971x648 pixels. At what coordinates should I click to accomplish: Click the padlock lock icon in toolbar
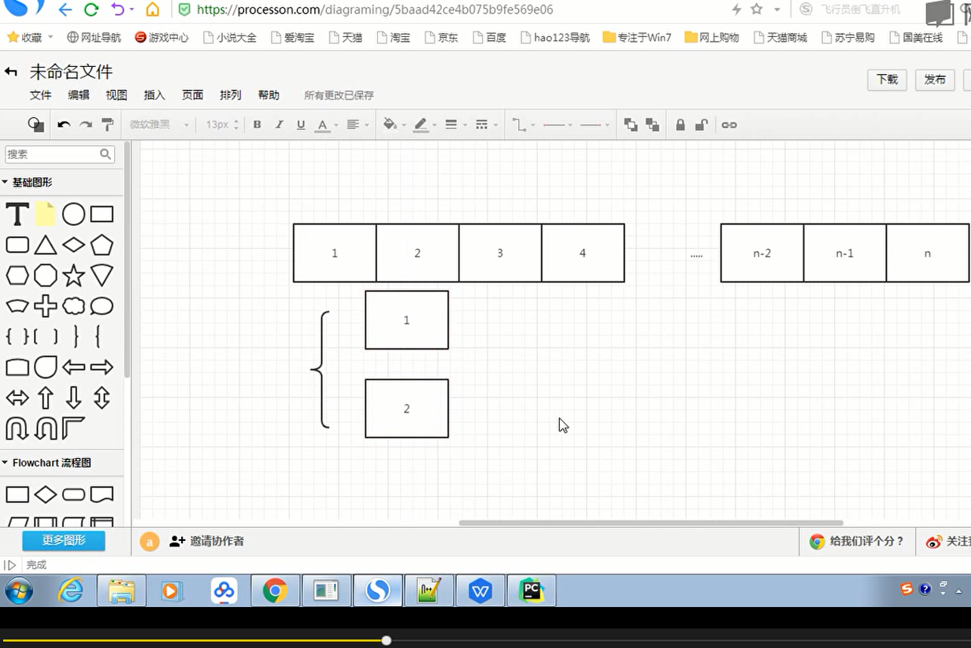680,125
